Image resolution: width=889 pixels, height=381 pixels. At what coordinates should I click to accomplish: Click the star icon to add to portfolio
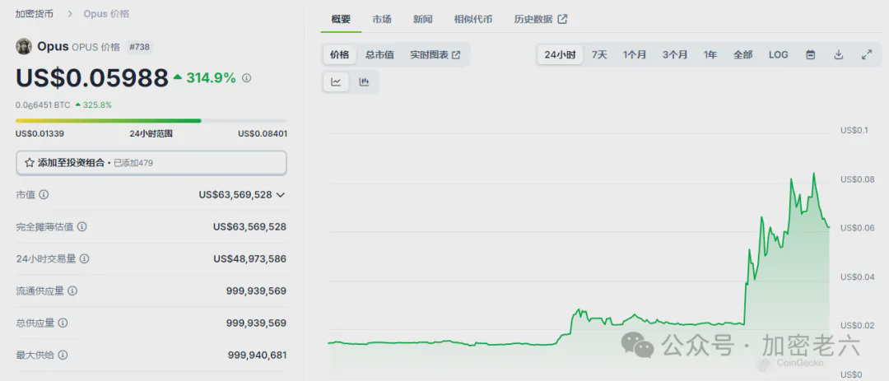[x=30, y=163]
